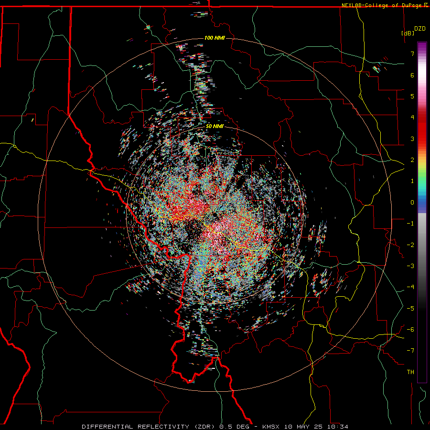Click the -2 value on the color scale
This screenshot has width=430, height=430.
tap(410, 245)
